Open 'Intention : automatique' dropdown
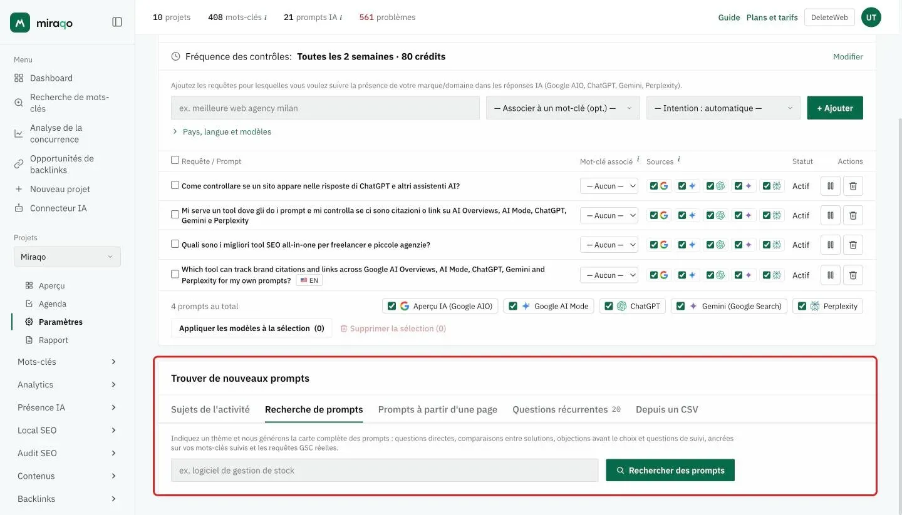 (x=723, y=108)
